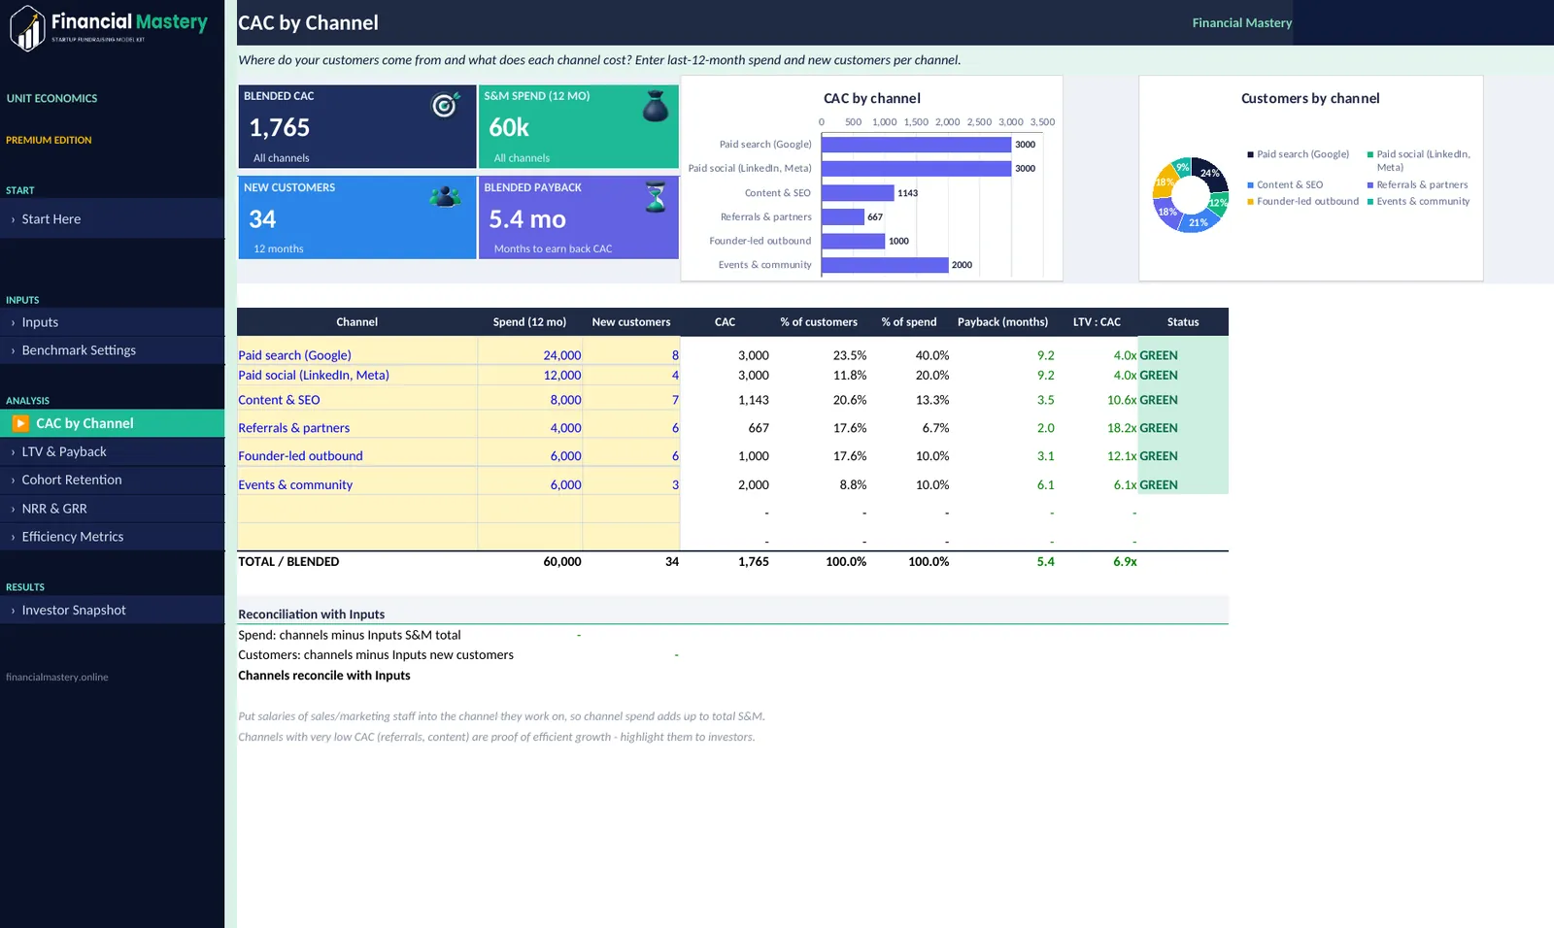The height and width of the screenshot is (928, 1554).
Task: Click the hourglass icon on Blended Payback card
Action: (x=656, y=197)
